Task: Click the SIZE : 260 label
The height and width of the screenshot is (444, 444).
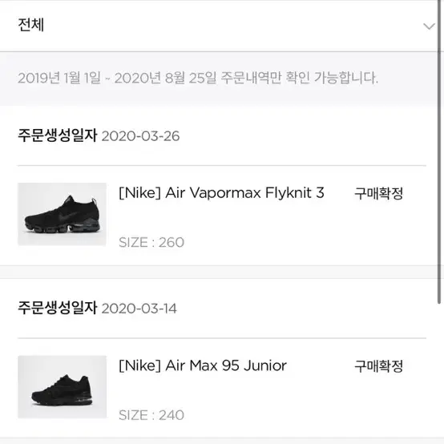Action: coord(151,242)
